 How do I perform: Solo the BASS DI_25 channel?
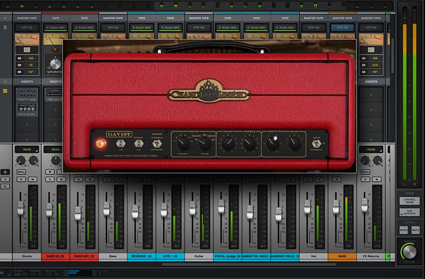(50, 179)
